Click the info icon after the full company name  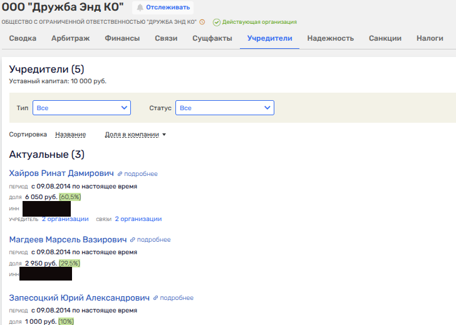pos(202,22)
